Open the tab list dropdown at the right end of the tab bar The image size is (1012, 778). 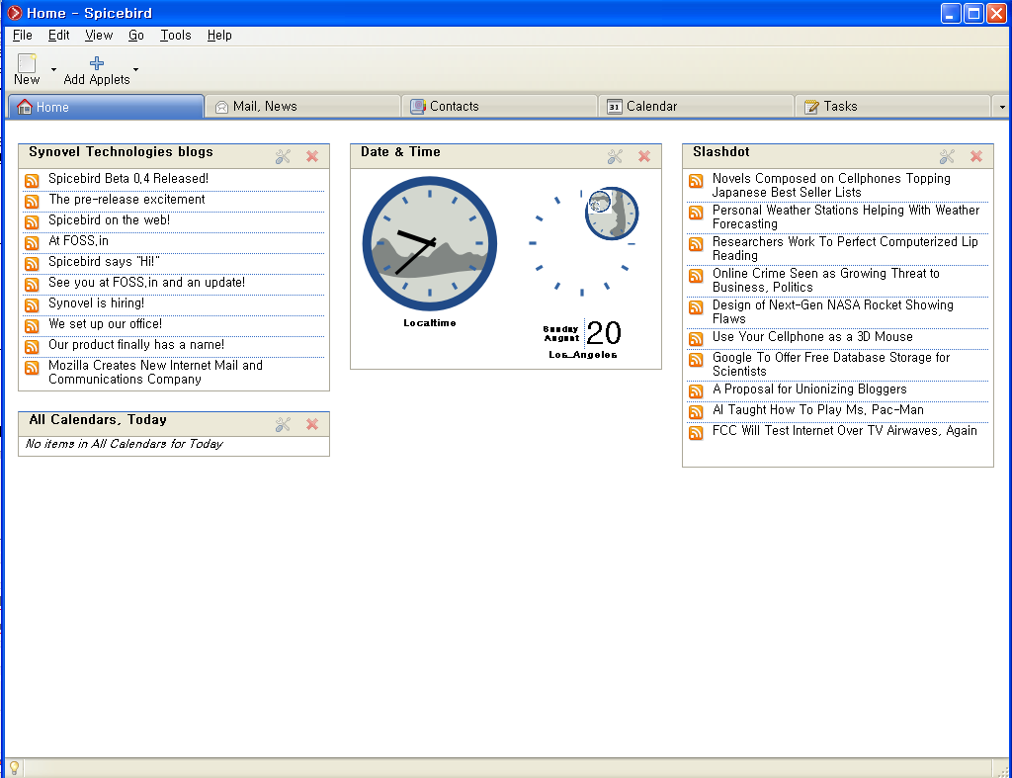(1002, 107)
